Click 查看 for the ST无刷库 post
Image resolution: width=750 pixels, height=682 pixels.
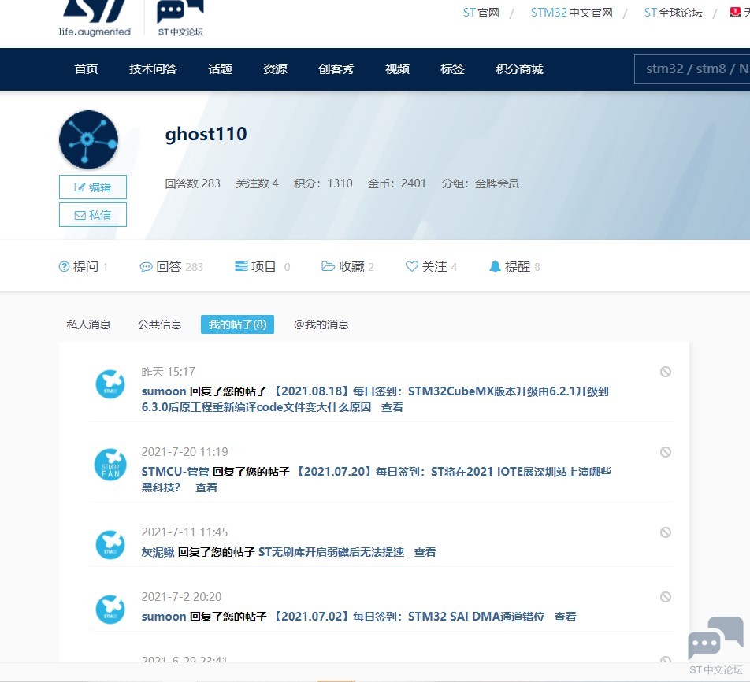(425, 552)
